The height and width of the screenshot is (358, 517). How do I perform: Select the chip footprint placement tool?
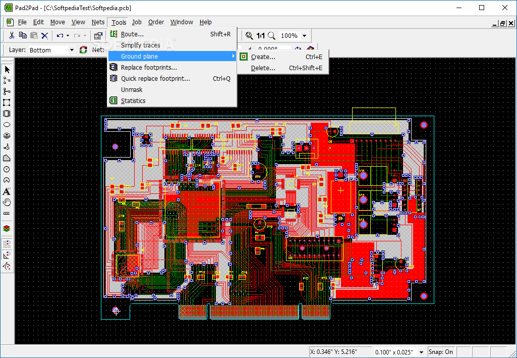tap(7, 114)
